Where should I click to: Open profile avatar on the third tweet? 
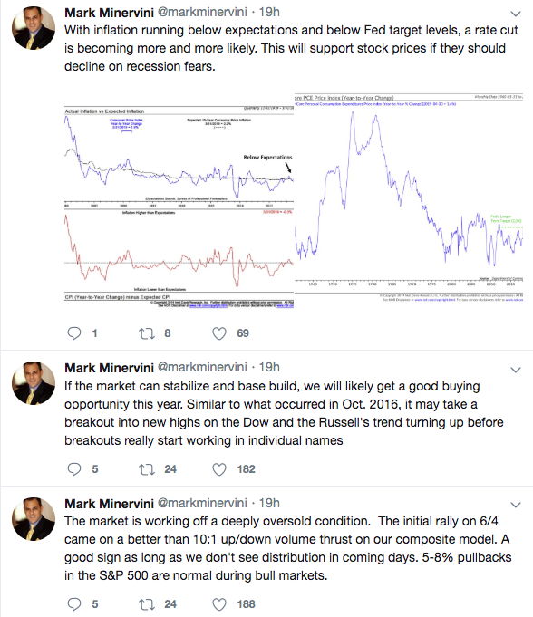pyautogui.click(x=34, y=519)
